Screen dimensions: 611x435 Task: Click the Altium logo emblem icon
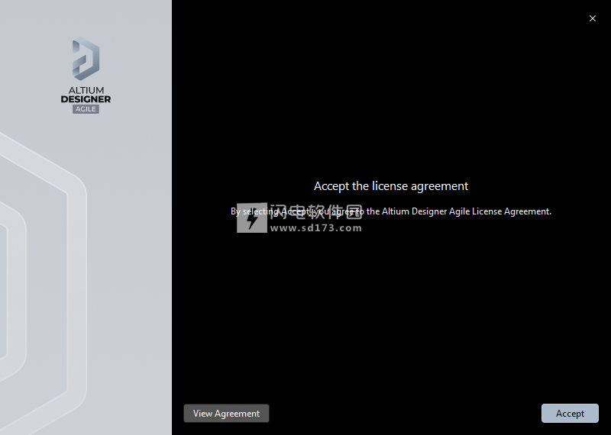[86, 58]
